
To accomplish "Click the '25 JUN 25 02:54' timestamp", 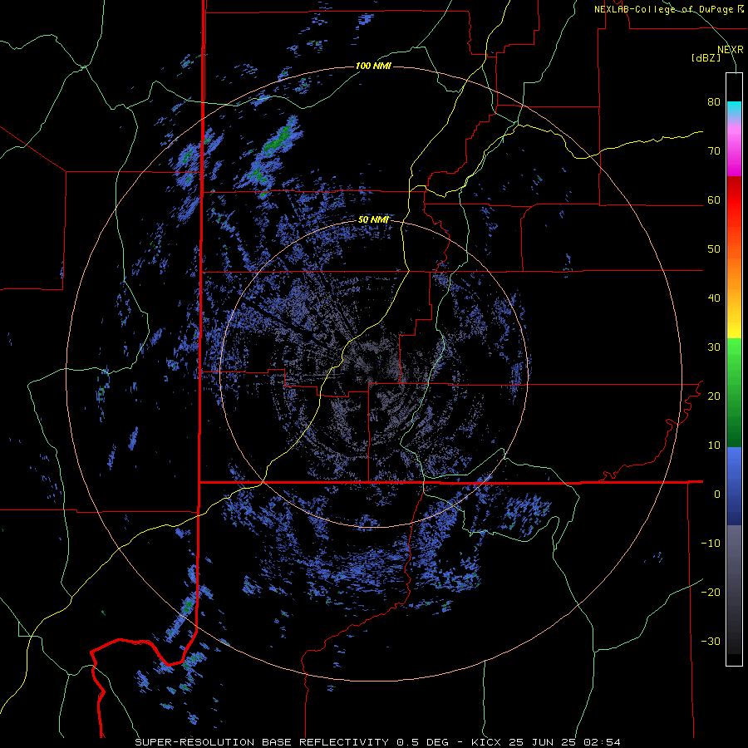I will click(565, 742).
